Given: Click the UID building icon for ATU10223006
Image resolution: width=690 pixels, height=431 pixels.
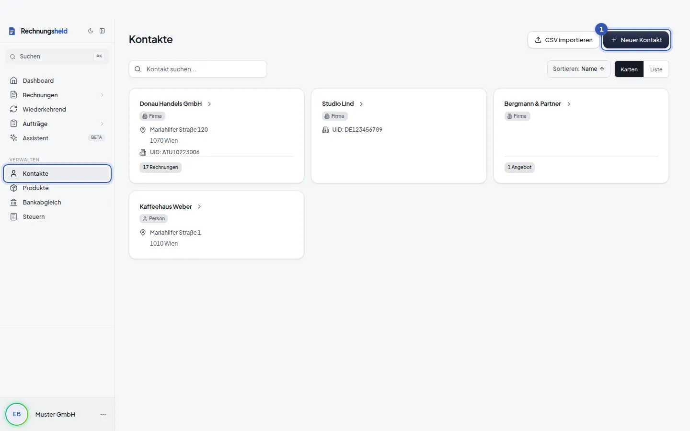Looking at the screenshot, I should pos(143,152).
